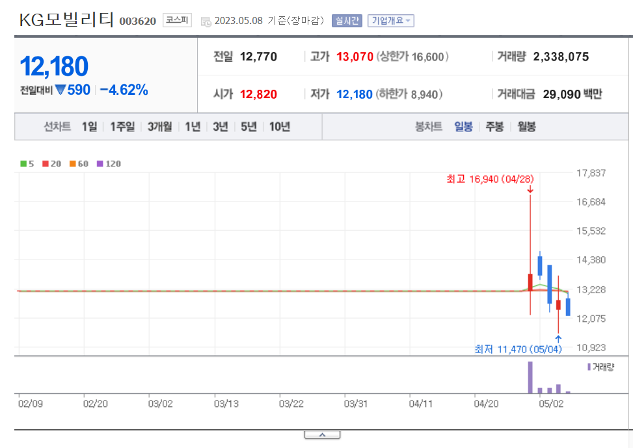Click the 고가 13,070 value
The height and width of the screenshot is (448, 633).
point(355,57)
